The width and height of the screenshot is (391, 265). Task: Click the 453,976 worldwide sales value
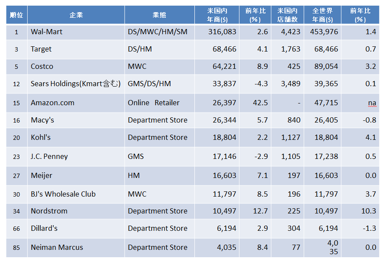click(x=324, y=32)
